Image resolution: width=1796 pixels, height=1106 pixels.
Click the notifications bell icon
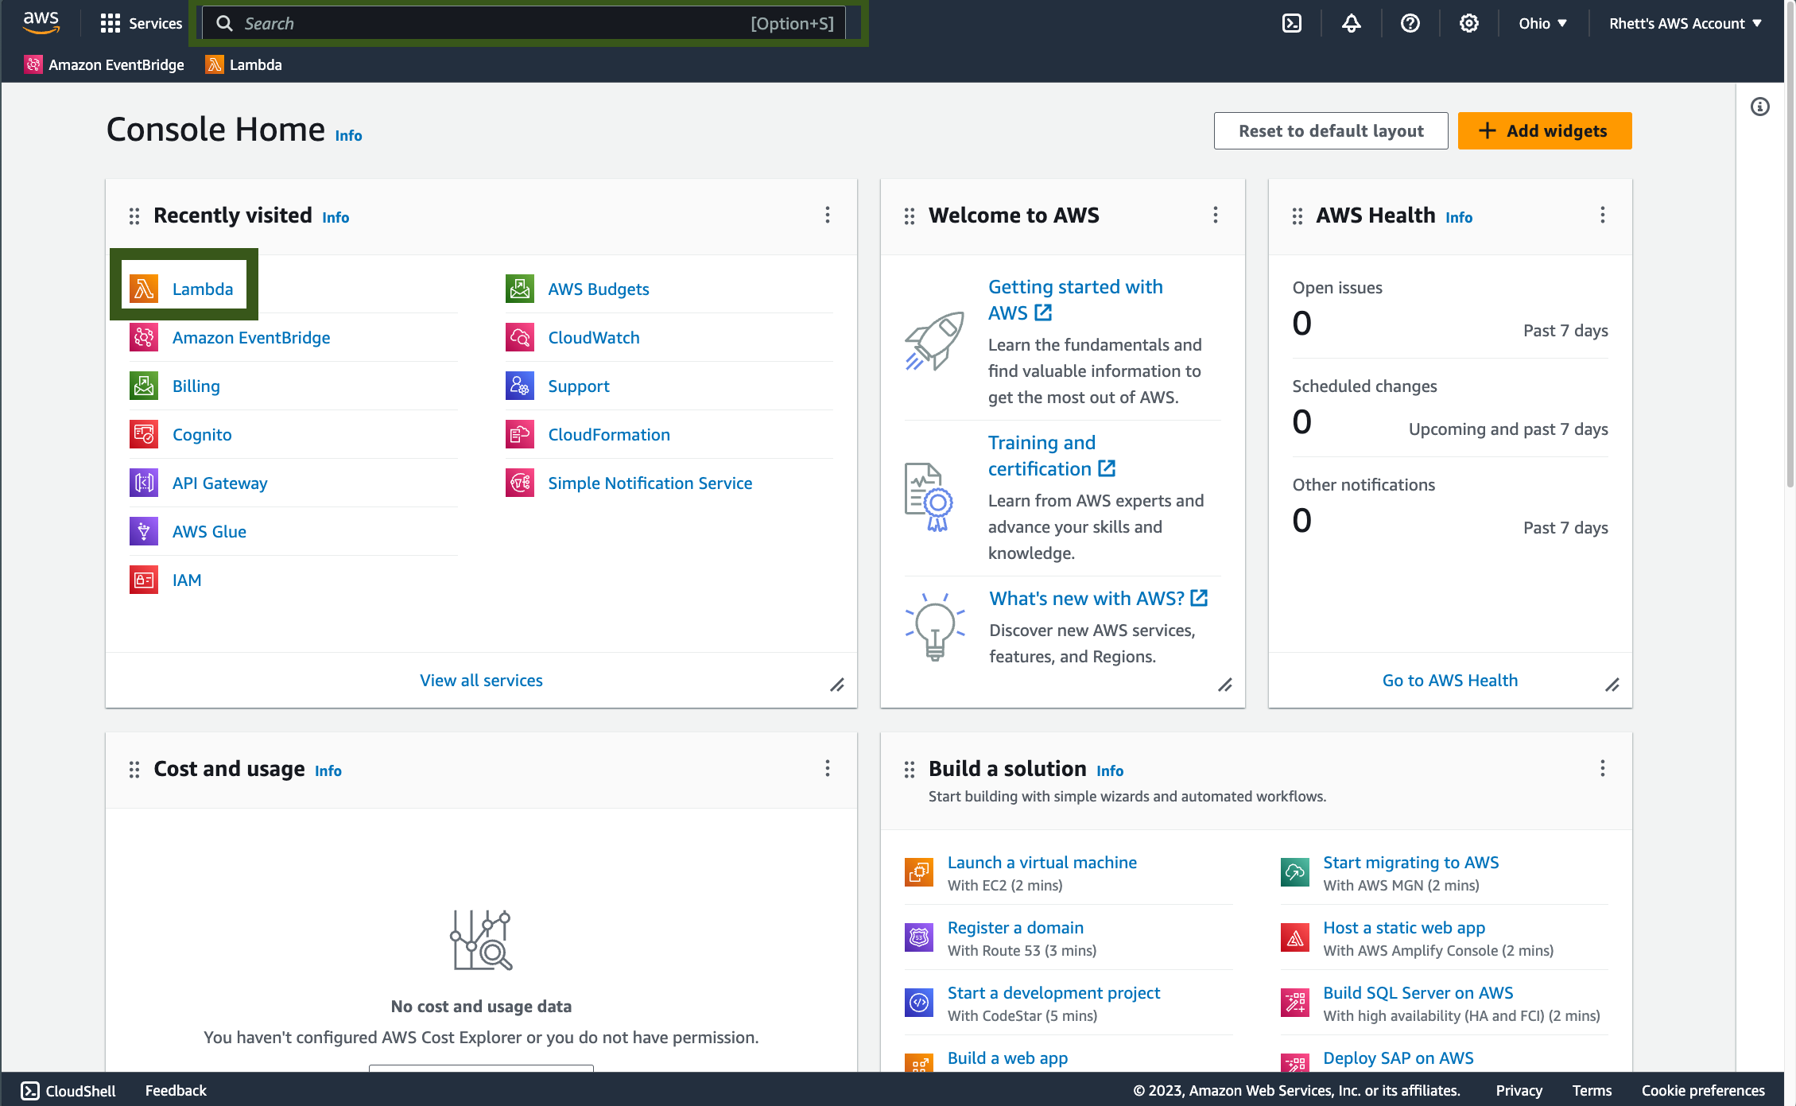click(x=1351, y=23)
